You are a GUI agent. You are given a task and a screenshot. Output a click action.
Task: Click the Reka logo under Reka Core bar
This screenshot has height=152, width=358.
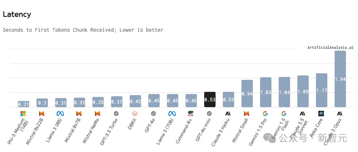tap(321, 114)
